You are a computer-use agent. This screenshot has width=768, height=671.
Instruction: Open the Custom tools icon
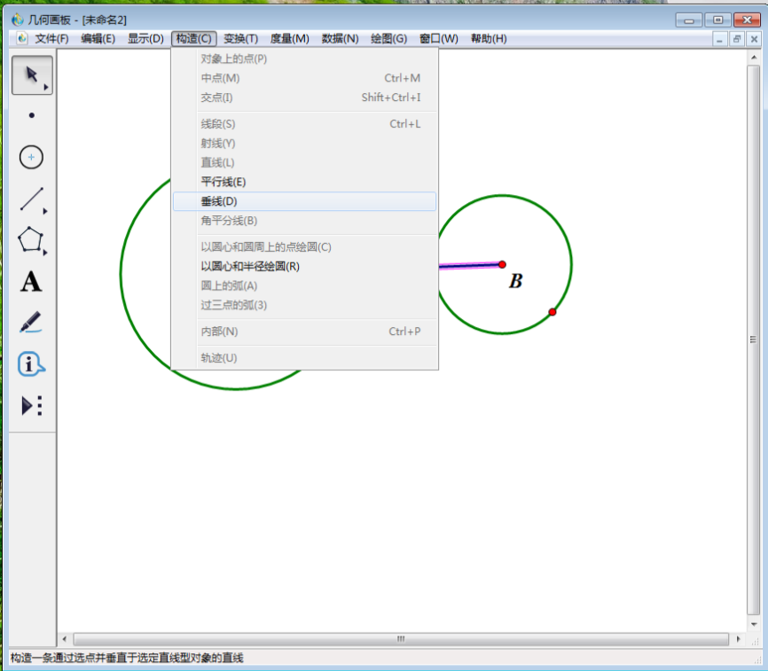pyautogui.click(x=32, y=406)
